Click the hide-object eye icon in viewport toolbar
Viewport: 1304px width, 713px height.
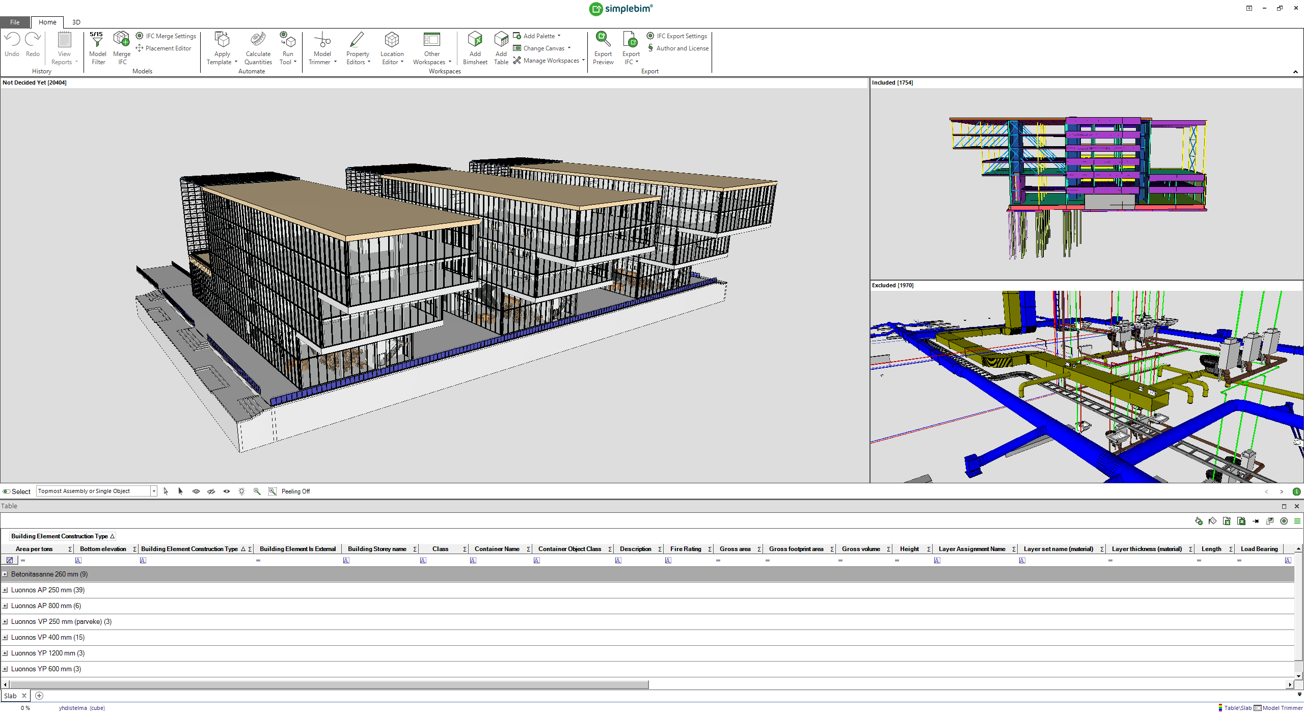click(x=211, y=491)
